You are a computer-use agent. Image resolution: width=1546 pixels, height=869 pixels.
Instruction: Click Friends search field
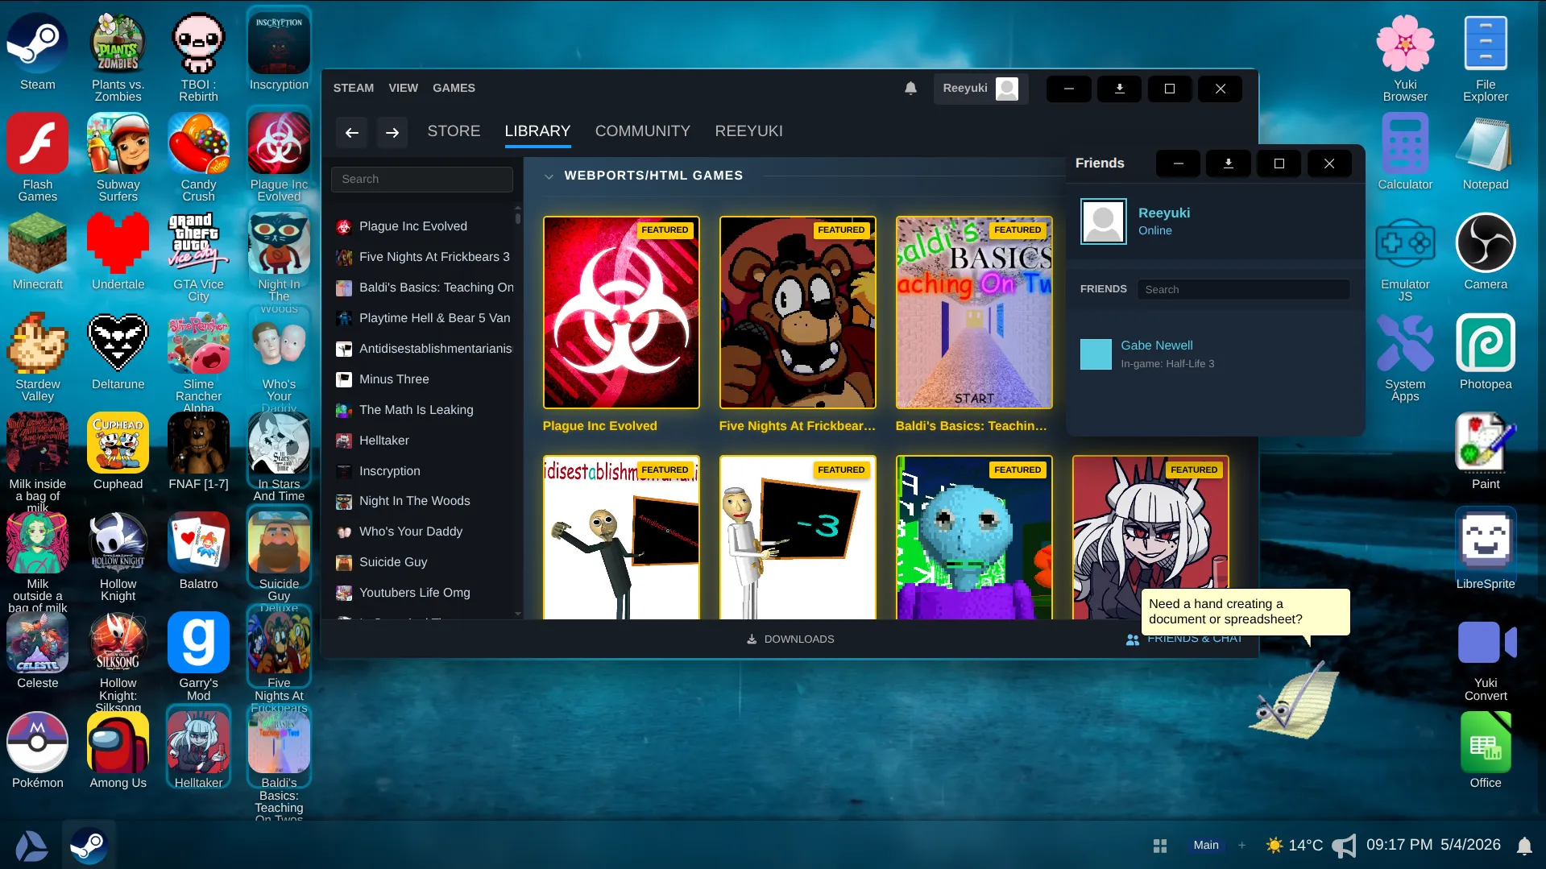point(1243,290)
